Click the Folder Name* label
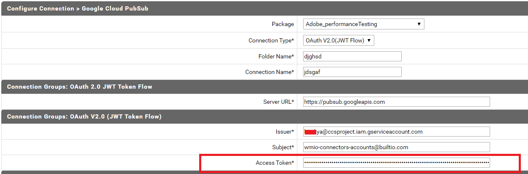This screenshot has width=528, height=174. pyautogui.click(x=276, y=56)
